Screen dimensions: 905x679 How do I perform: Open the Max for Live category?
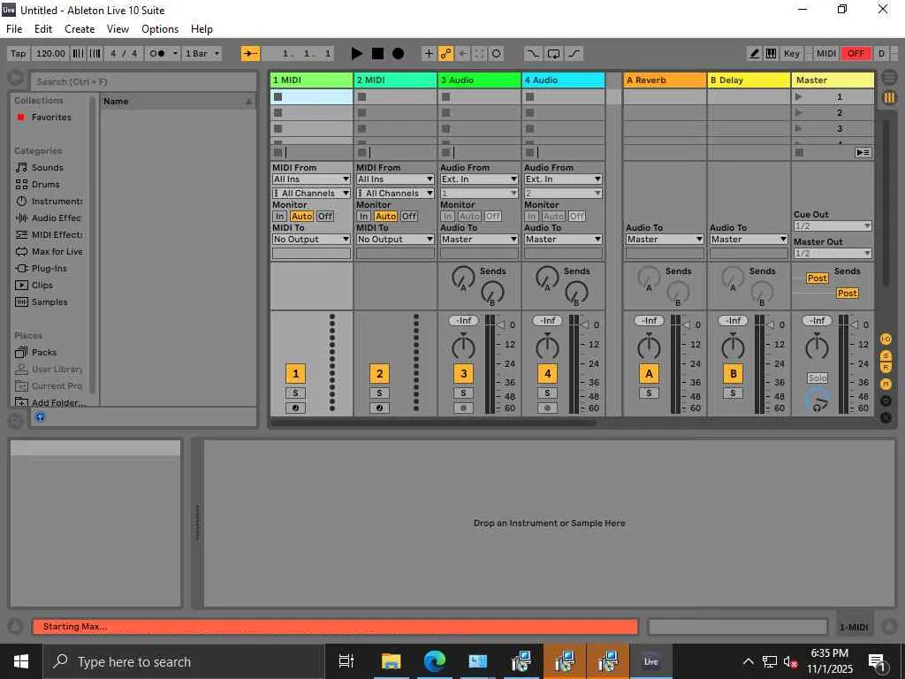pyautogui.click(x=49, y=251)
